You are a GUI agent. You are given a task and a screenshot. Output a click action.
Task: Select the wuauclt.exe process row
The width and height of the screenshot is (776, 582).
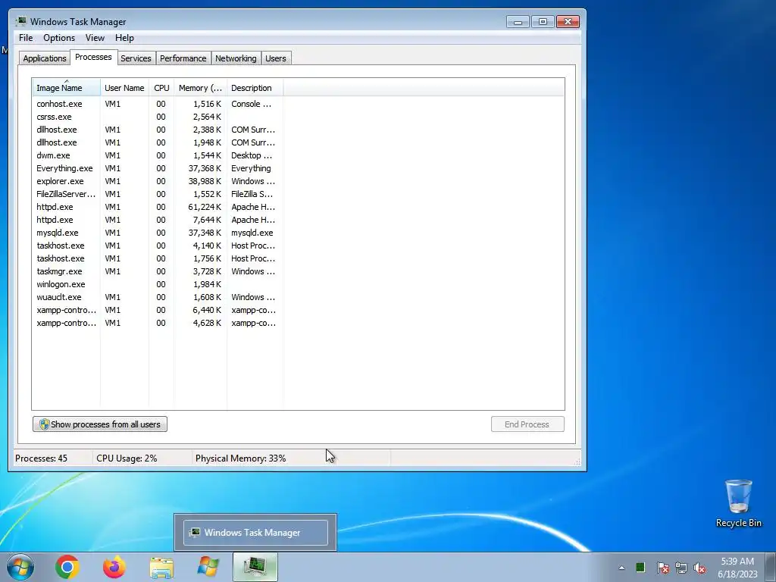pos(158,297)
